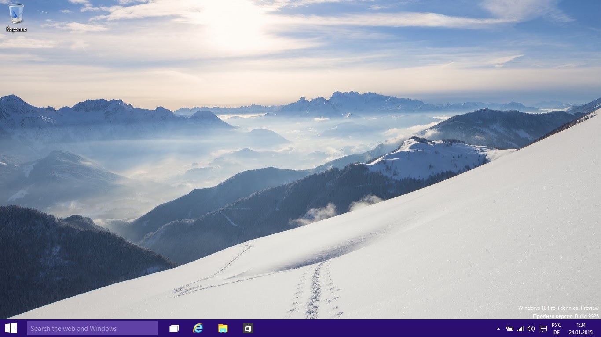Open the Action Center notifications icon

coord(543,329)
